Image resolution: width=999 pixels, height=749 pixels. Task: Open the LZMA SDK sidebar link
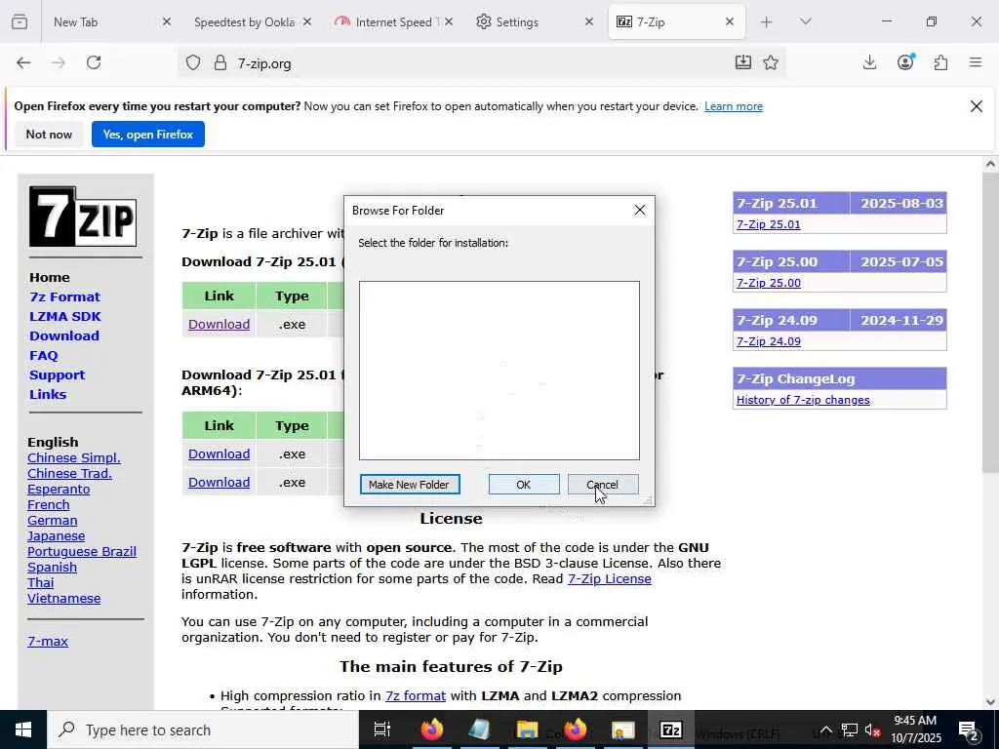click(x=65, y=317)
